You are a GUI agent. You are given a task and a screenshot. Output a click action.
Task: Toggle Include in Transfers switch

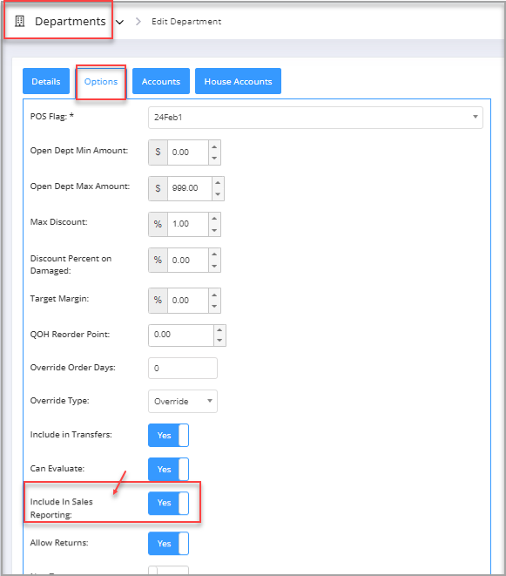coord(169,435)
